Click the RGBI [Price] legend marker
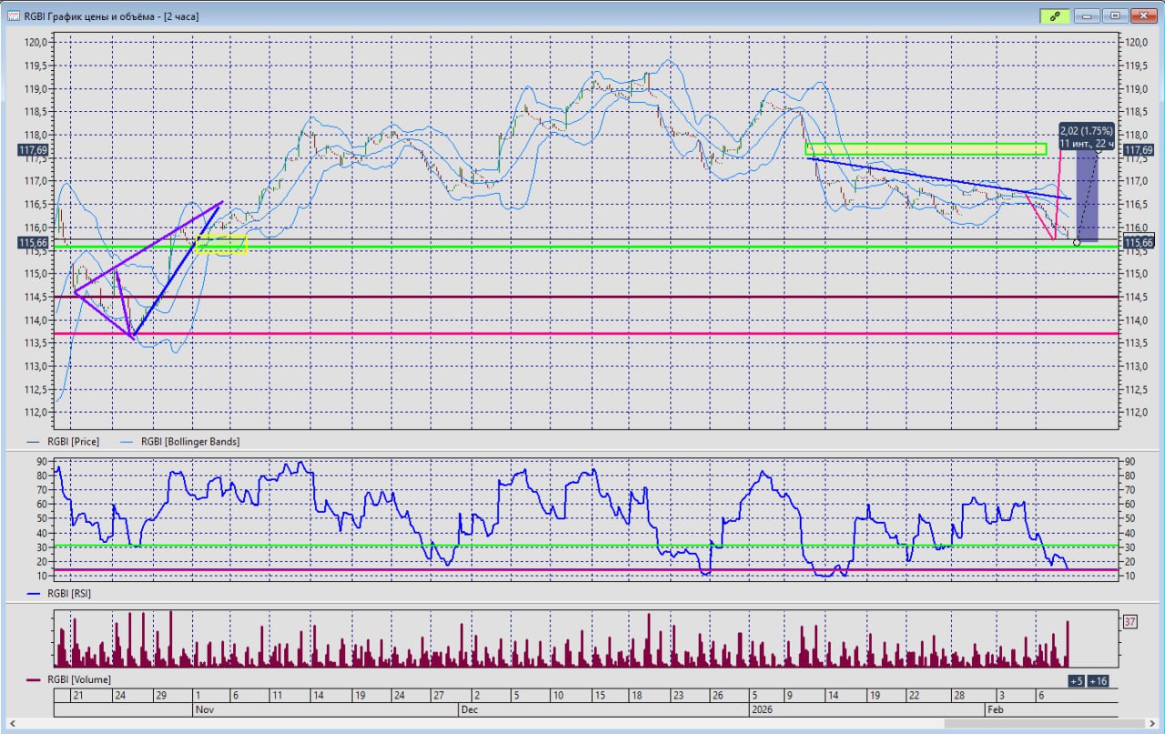 tap(34, 441)
